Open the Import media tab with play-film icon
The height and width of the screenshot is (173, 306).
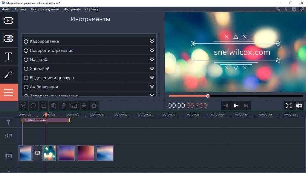tap(9, 21)
